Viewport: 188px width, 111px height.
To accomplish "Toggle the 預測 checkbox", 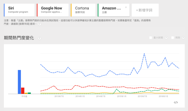I will coord(173,38).
